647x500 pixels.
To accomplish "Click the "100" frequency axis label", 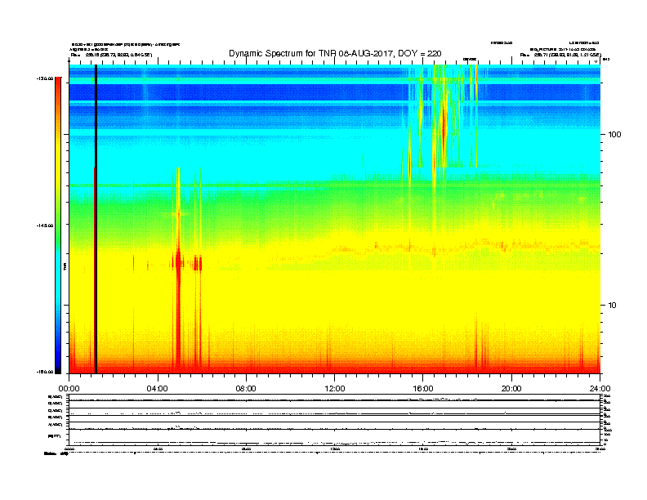I will pyautogui.click(x=614, y=135).
